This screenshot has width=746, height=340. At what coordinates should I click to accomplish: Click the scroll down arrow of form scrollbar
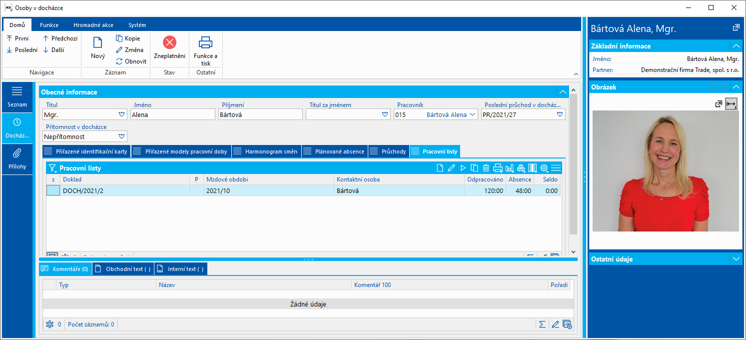coord(573,252)
